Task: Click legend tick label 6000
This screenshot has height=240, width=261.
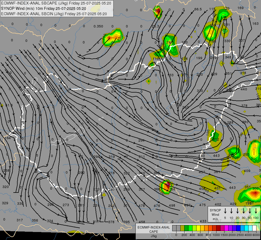Action: (256, 235)
